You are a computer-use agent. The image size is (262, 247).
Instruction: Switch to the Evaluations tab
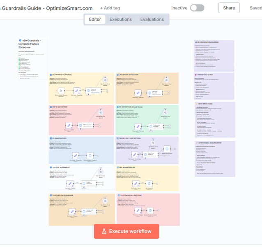tap(152, 19)
